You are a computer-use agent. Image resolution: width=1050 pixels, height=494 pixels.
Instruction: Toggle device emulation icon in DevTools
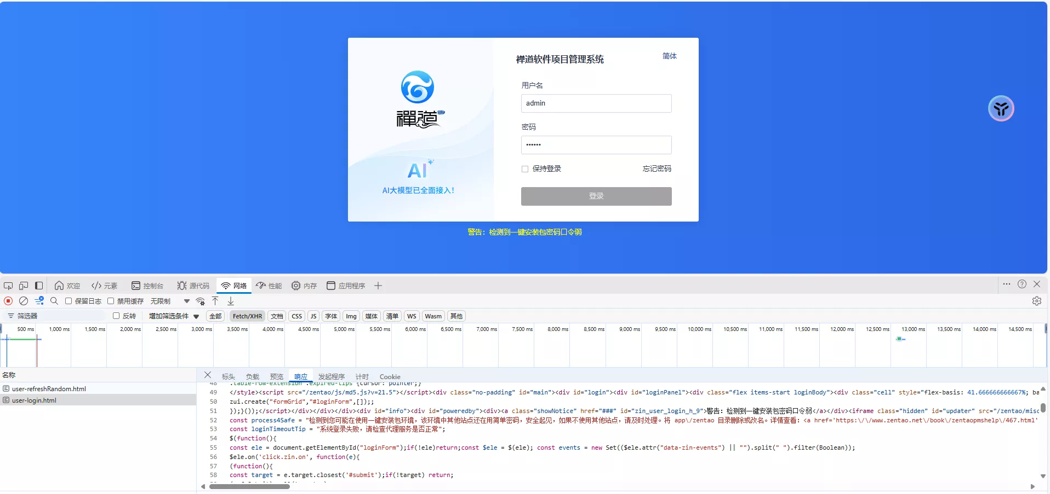(x=24, y=286)
